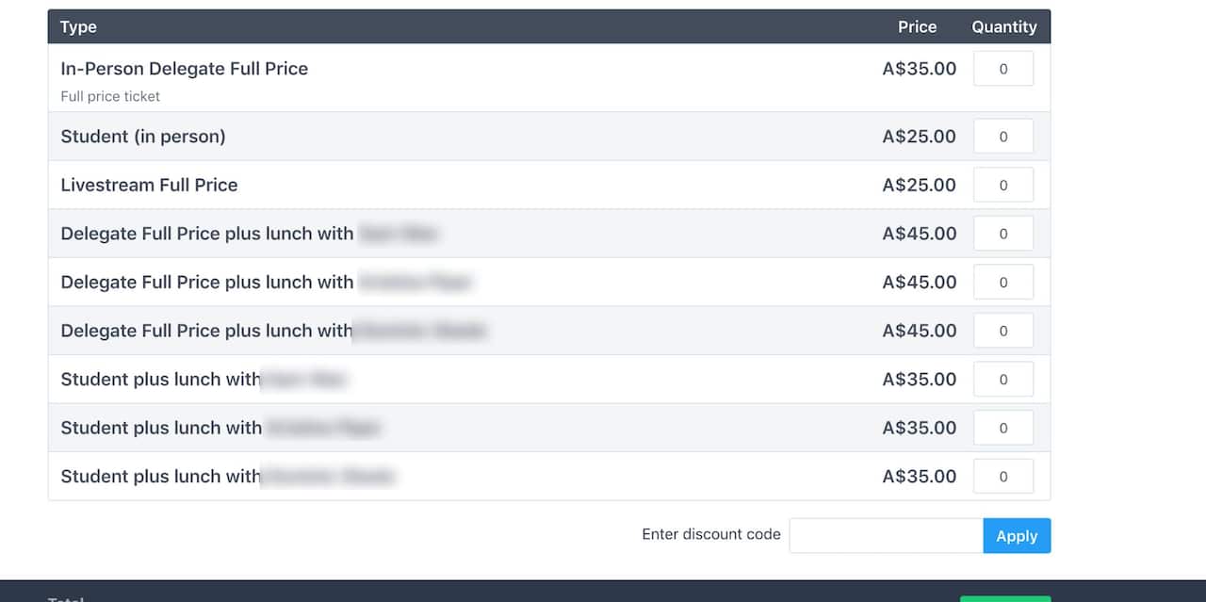Click quantity box of last Student plus lunch row
Viewport: 1206px width, 602px height.
click(x=1002, y=477)
